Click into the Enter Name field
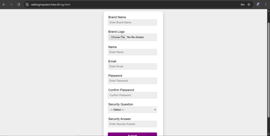Viewport: 270px width, 136px height. [132, 52]
